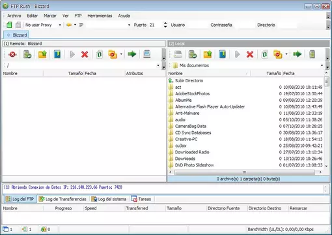Screen dimensions: 332x235
Task: Go up one folder in the local pane toolbar
Action: click(208, 54)
